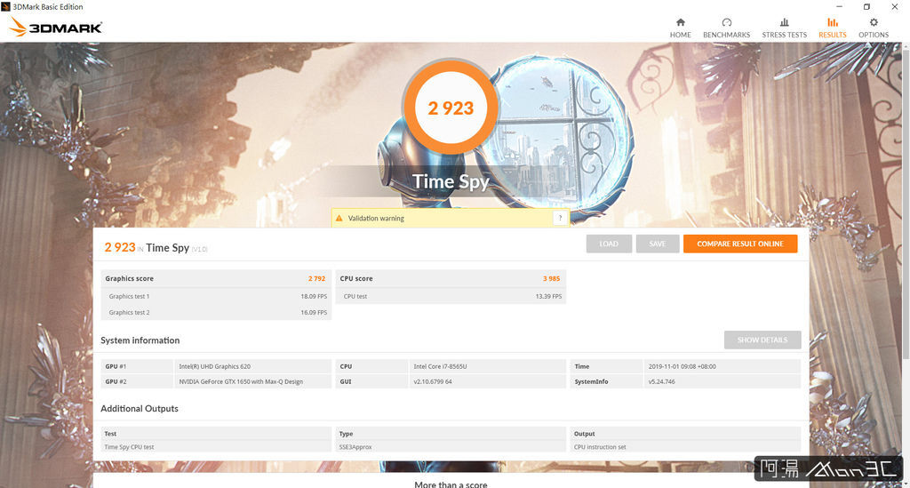910x488 pixels.
Task: Click the CPU test 13.39 FPS row
Action: [451, 296]
